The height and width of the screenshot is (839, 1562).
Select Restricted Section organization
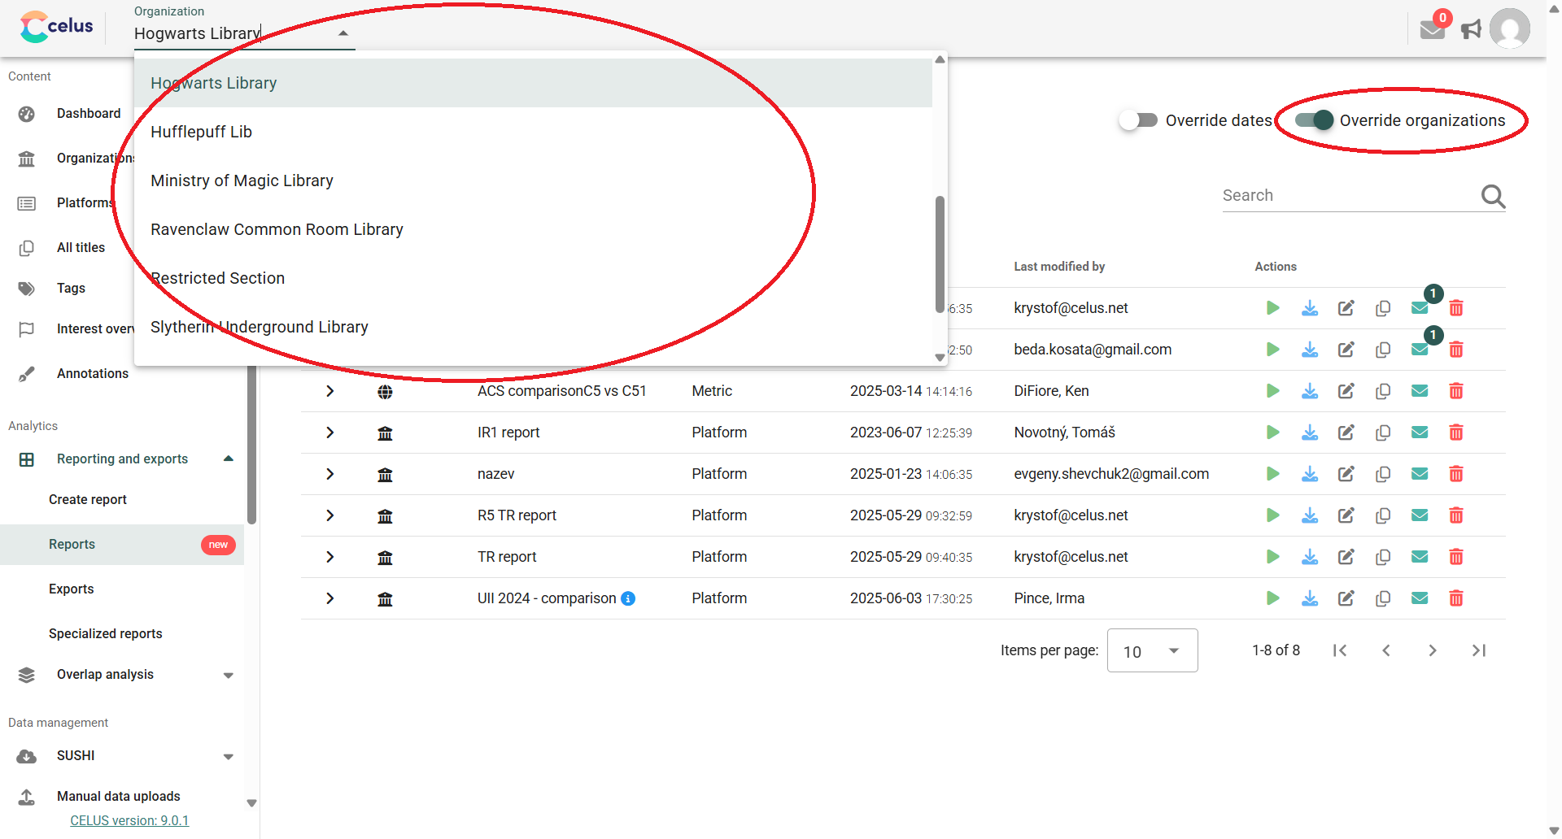pyautogui.click(x=533, y=278)
